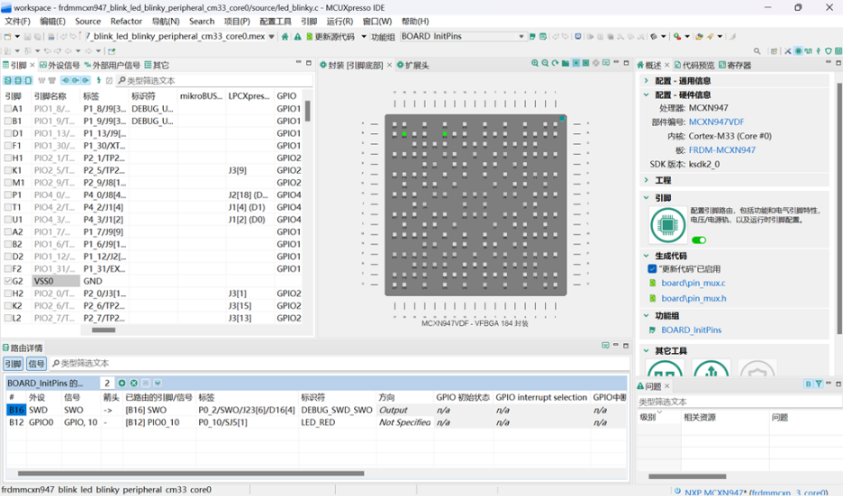Image resolution: width=843 pixels, height=497 pixels.
Task: Click the warning triangle icon in toolbar
Action: [x=297, y=37]
